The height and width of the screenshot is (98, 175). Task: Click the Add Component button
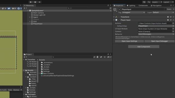click(x=144, y=47)
